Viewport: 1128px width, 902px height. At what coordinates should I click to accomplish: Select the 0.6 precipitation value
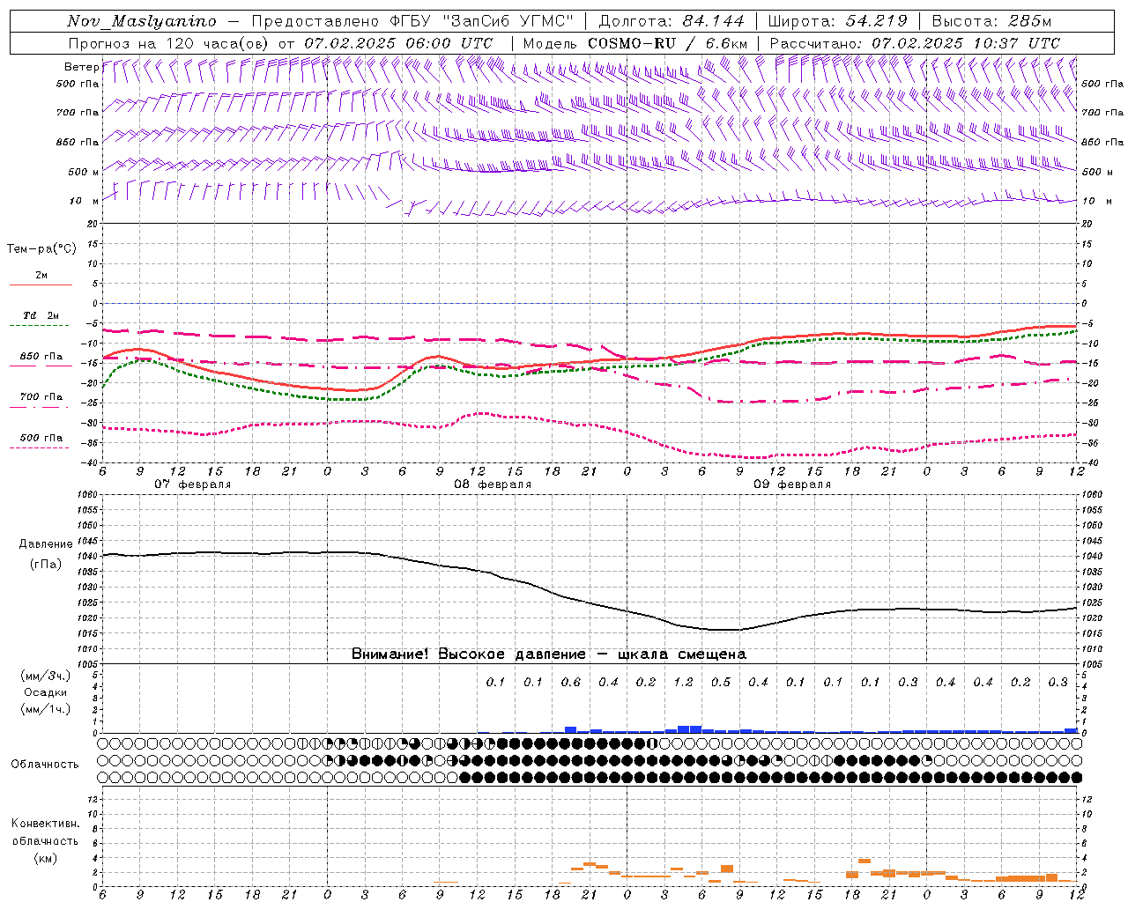(x=571, y=682)
